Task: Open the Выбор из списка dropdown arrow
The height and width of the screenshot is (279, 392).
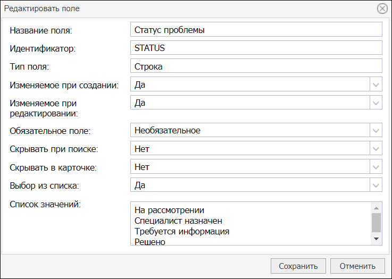Action: pos(376,185)
